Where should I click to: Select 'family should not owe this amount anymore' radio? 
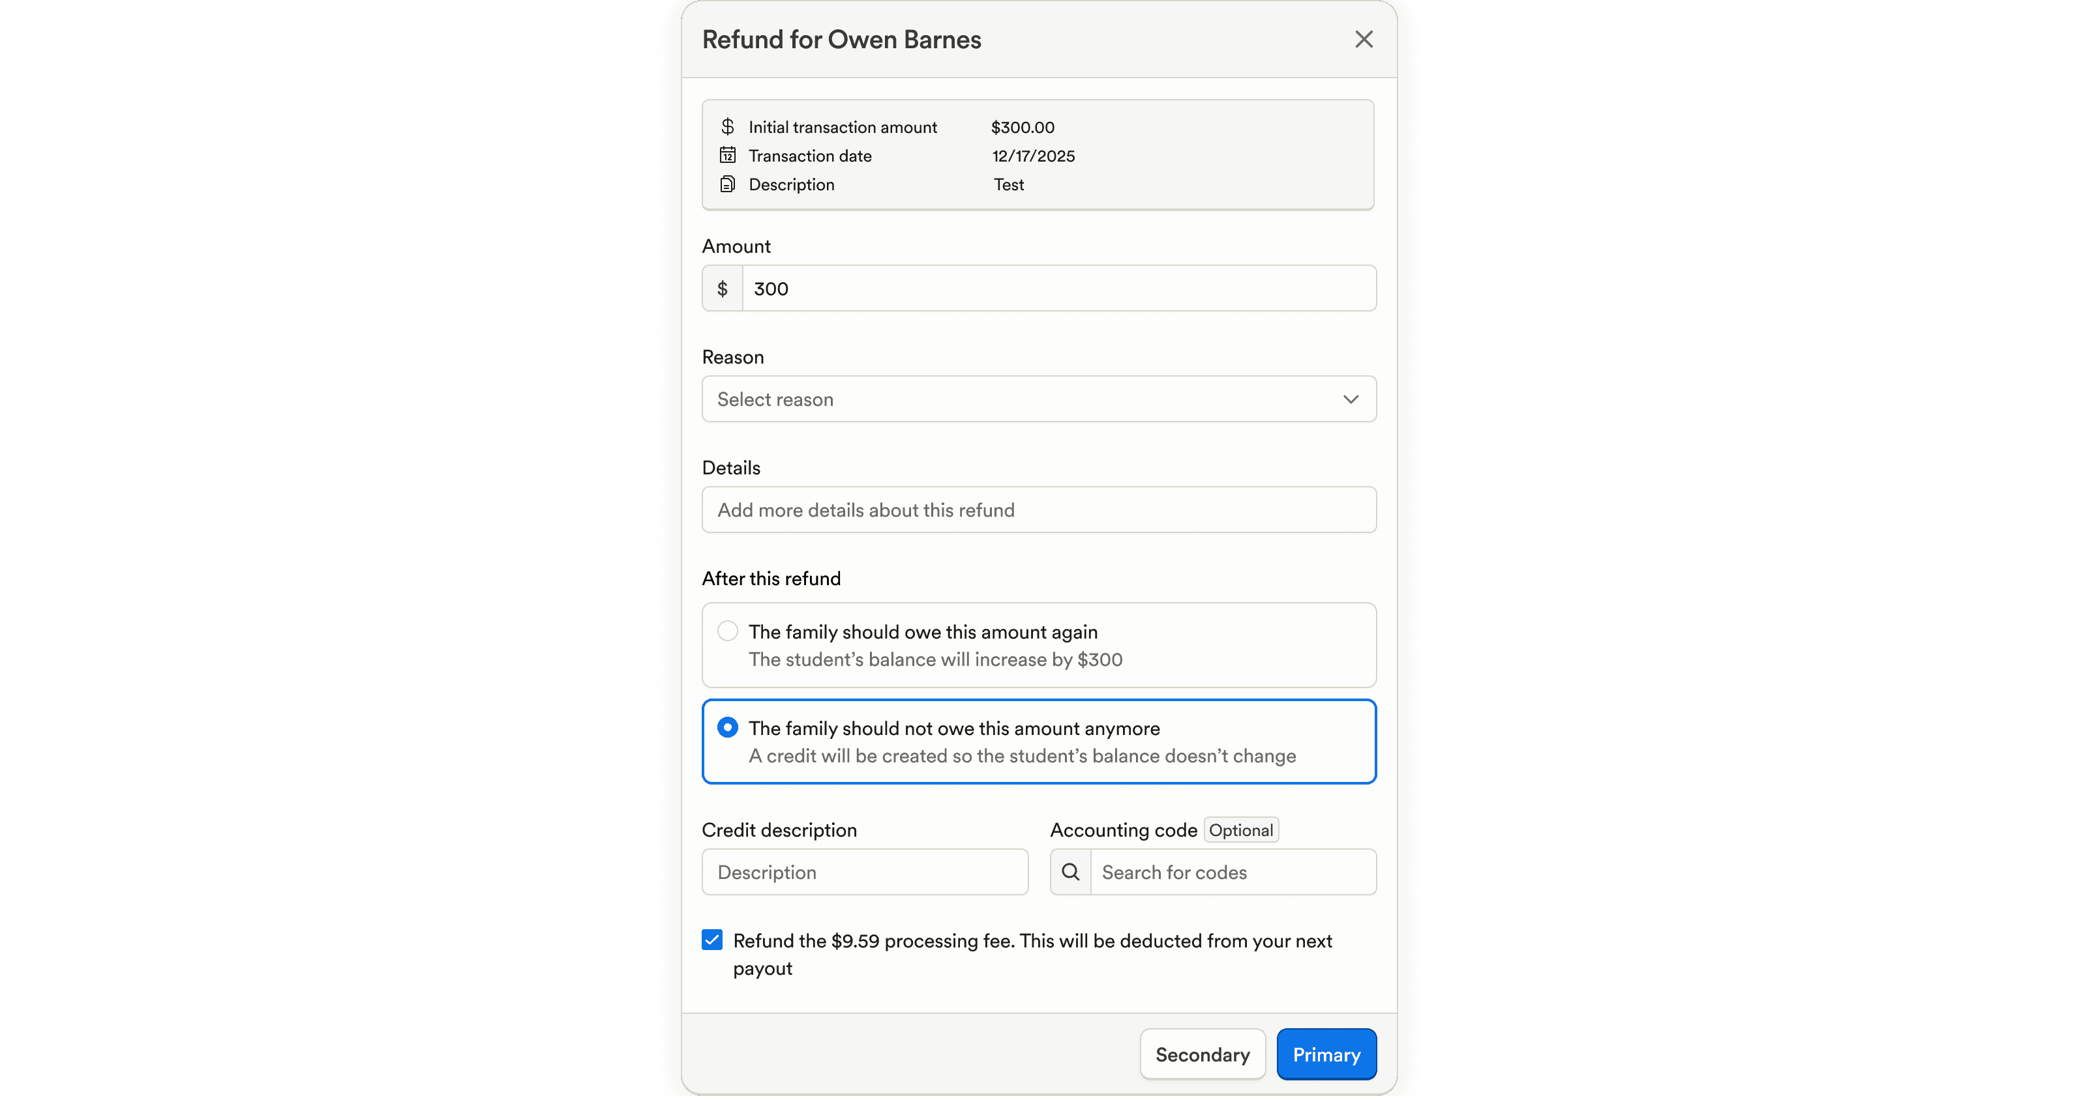click(727, 727)
